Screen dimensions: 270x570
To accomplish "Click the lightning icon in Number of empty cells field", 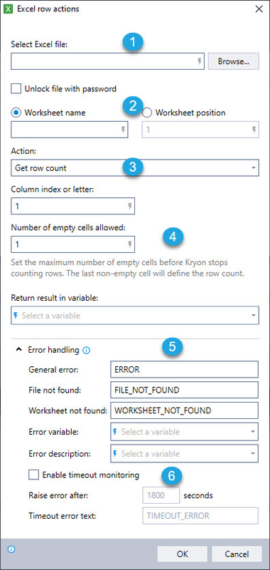I will (130, 244).
